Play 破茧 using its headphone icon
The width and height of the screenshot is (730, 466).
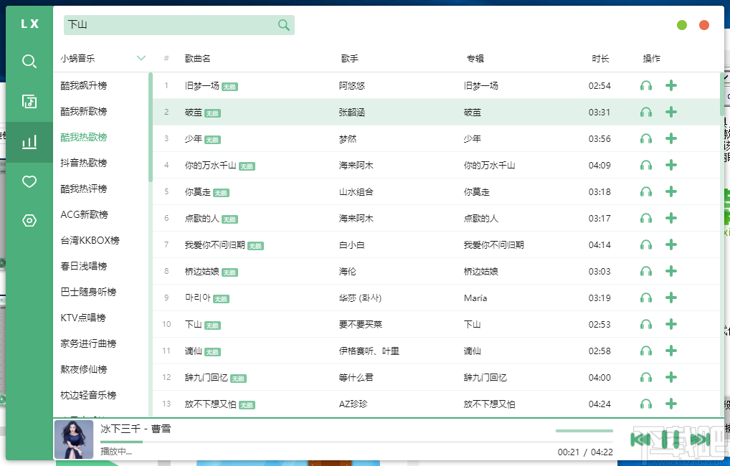click(645, 112)
